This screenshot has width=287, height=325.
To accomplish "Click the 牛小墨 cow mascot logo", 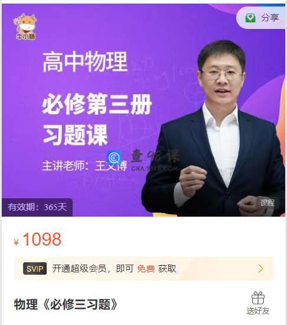I will coord(25,26).
